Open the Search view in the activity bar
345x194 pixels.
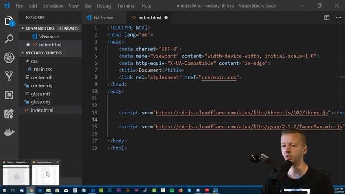pos(9,39)
